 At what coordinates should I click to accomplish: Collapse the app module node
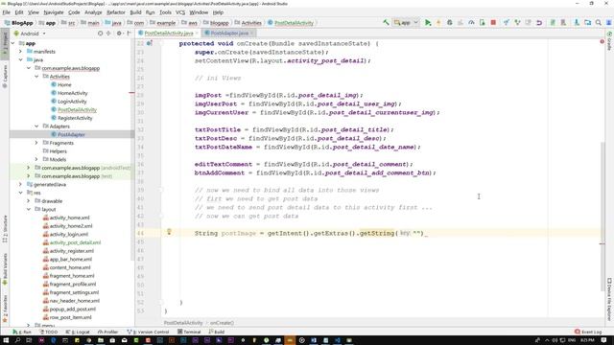point(12,43)
